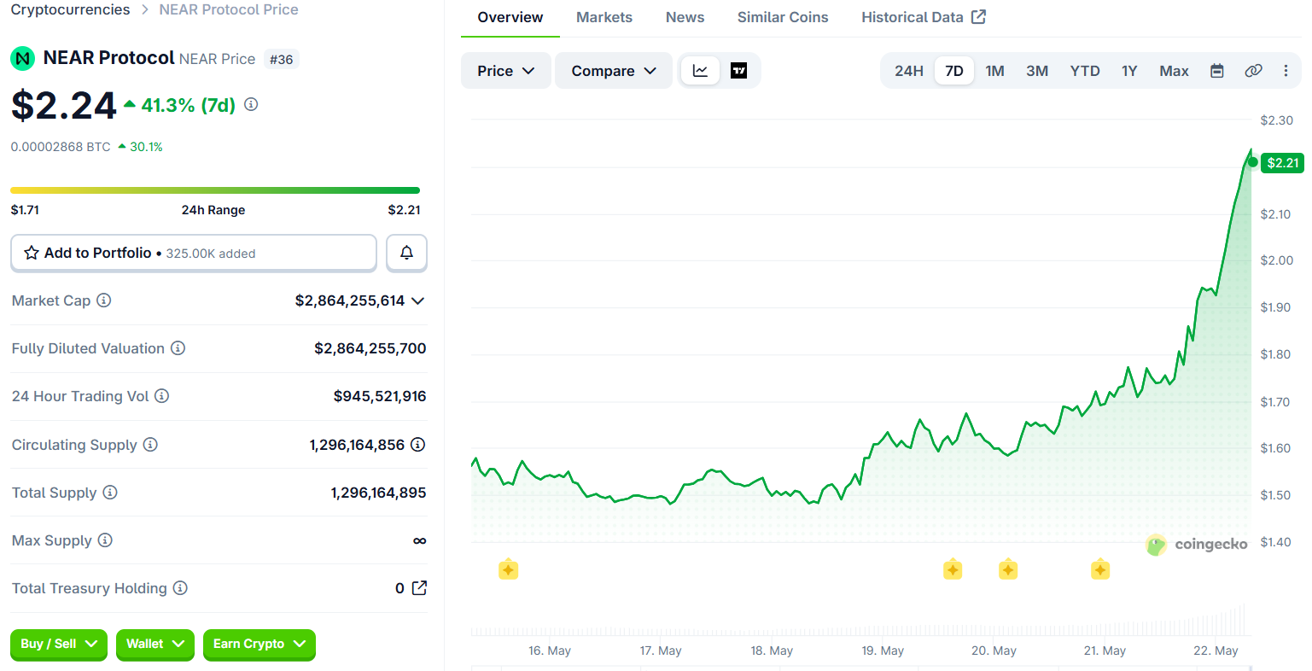
Task: Open Fully Diluted Valuation info icon
Action: [178, 348]
